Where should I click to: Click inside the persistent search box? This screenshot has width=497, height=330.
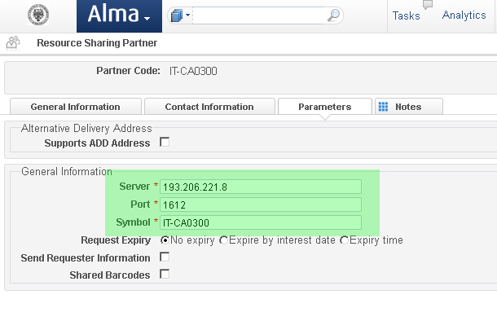(258, 15)
